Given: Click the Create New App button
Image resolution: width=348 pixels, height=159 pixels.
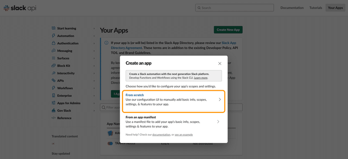Looking at the screenshot, I should point(228,30).
